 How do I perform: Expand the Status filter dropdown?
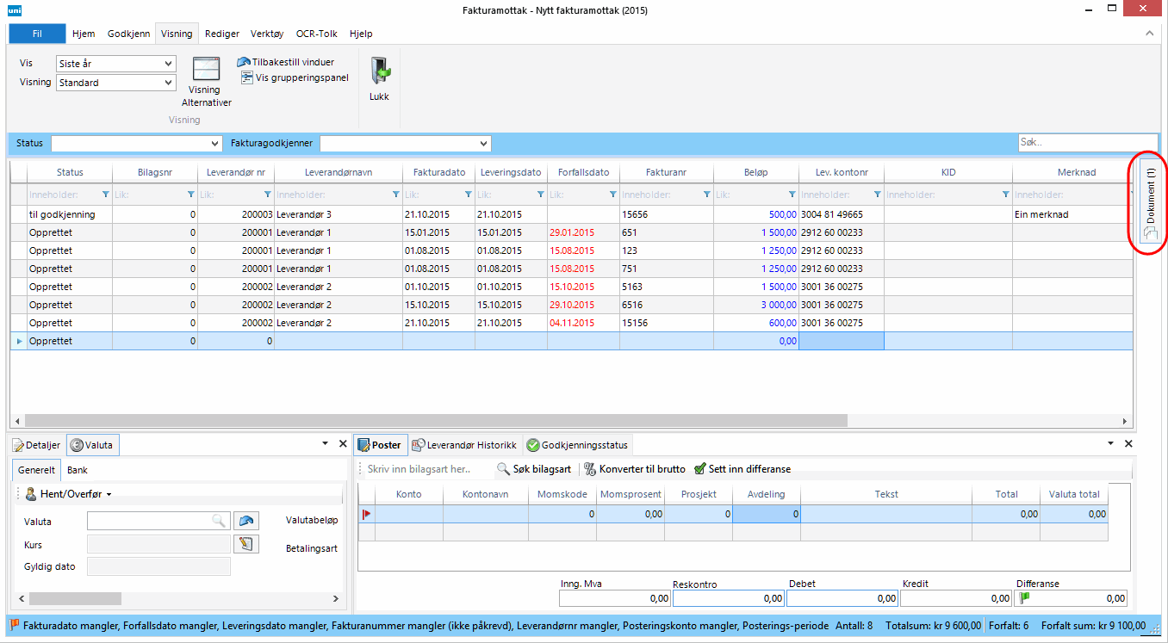pyautogui.click(x=214, y=144)
